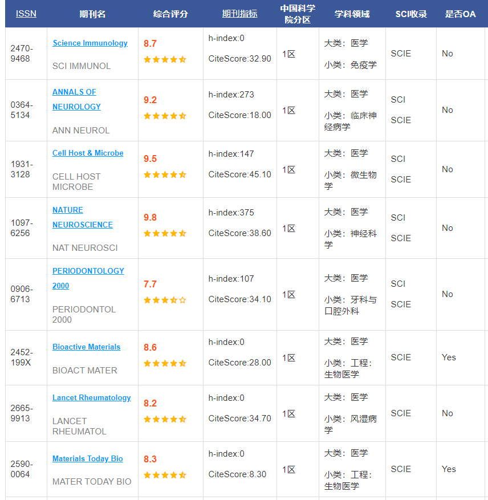Click the 中国科学院分区 column header

click(x=298, y=14)
